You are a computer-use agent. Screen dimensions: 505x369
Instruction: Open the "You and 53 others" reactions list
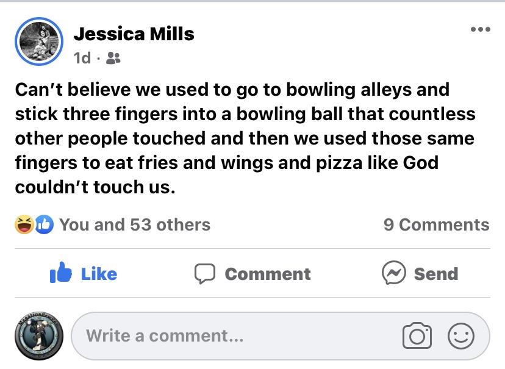(134, 225)
